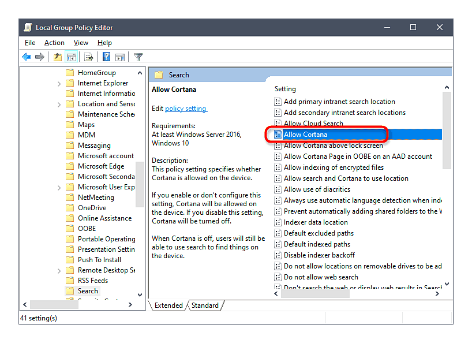Click the policy setting link
Screen dimensions: 472x343
[186, 109]
